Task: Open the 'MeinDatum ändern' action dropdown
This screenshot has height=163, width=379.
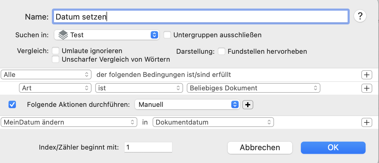Action: 69,122
